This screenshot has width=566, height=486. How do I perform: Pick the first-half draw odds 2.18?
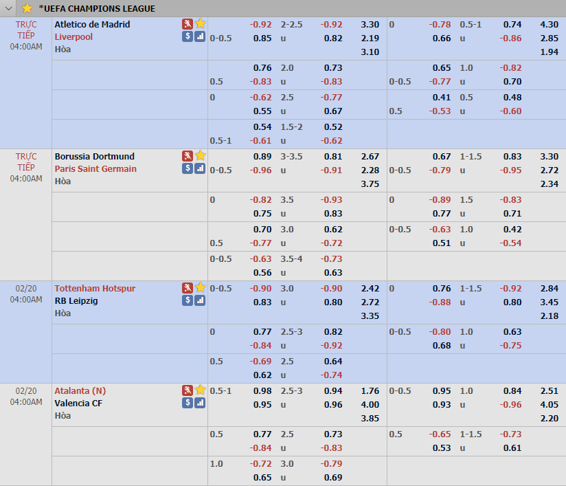[549, 316]
